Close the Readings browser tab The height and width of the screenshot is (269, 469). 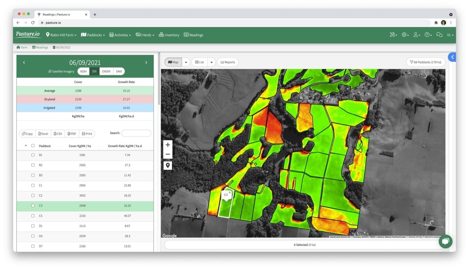point(86,14)
